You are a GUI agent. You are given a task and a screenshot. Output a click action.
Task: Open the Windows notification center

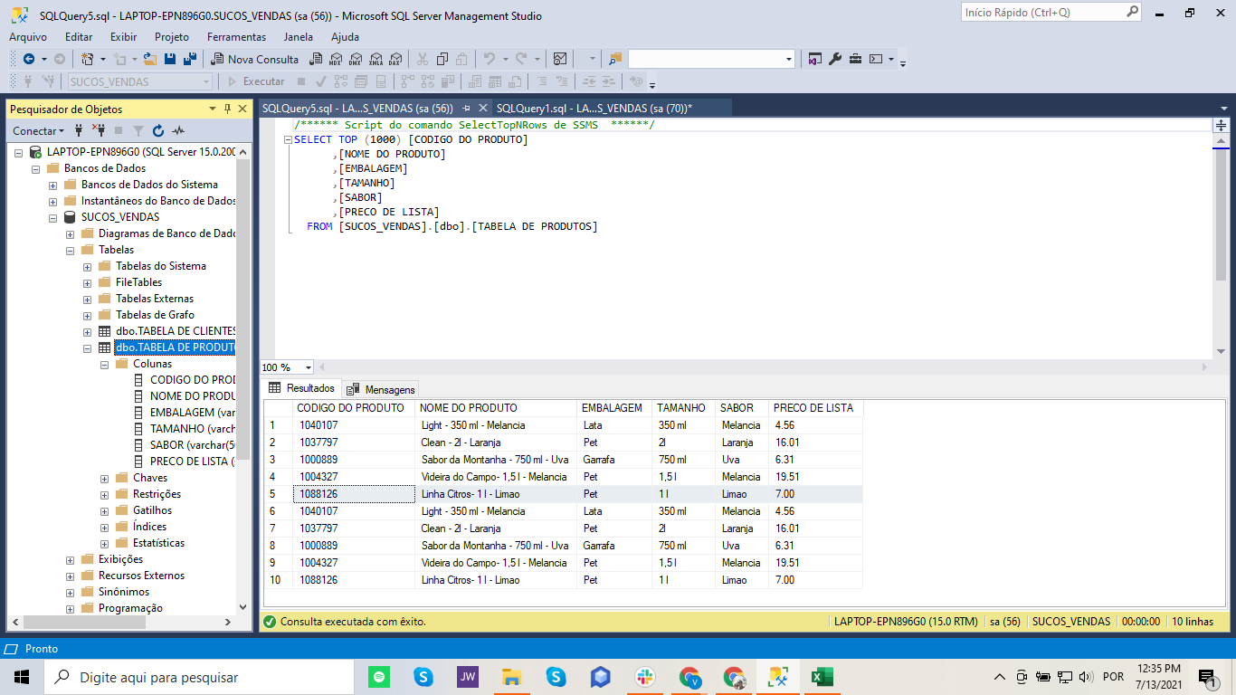pyautogui.click(x=1206, y=676)
